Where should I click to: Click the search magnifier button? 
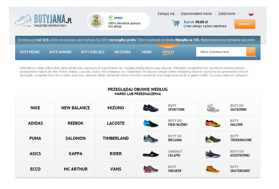click(251, 51)
